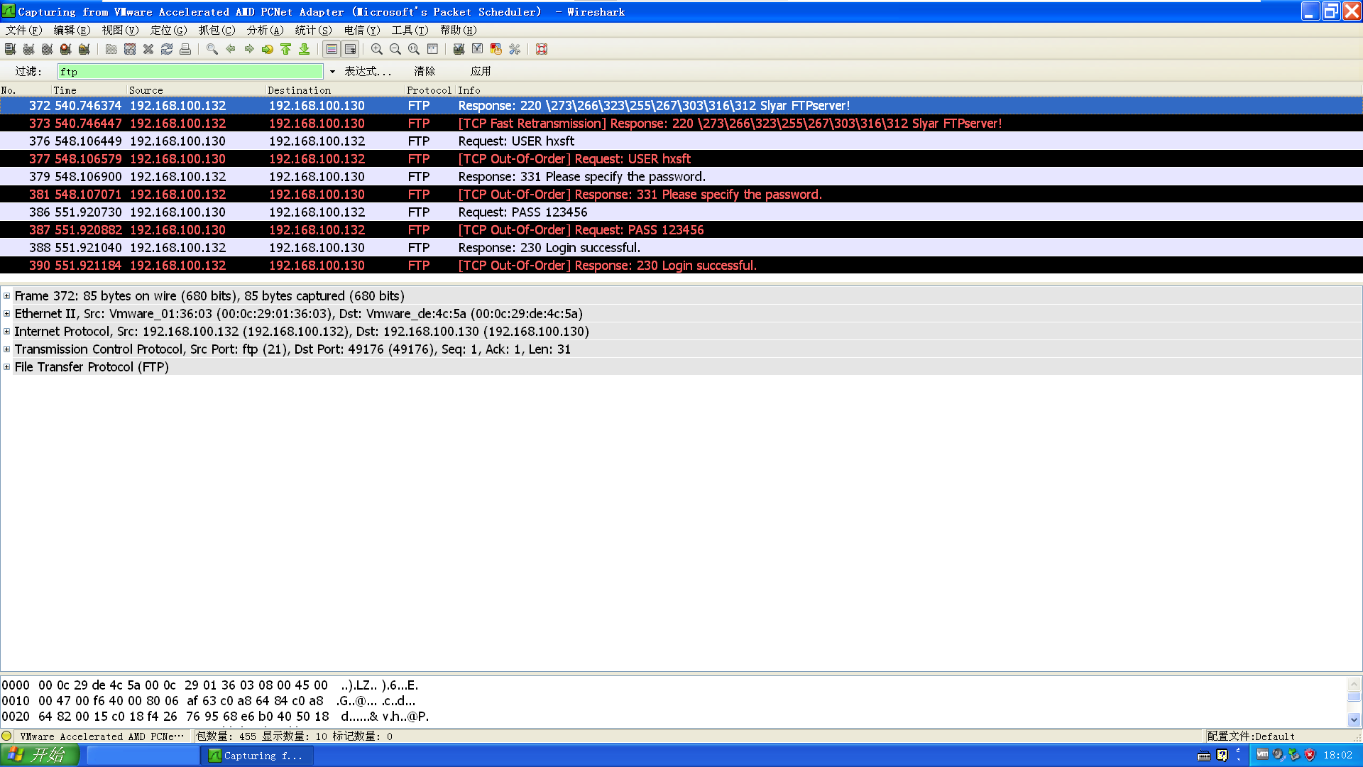The height and width of the screenshot is (767, 1363).
Task: Click the print icon in toolbar
Action: [x=185, y=49]
